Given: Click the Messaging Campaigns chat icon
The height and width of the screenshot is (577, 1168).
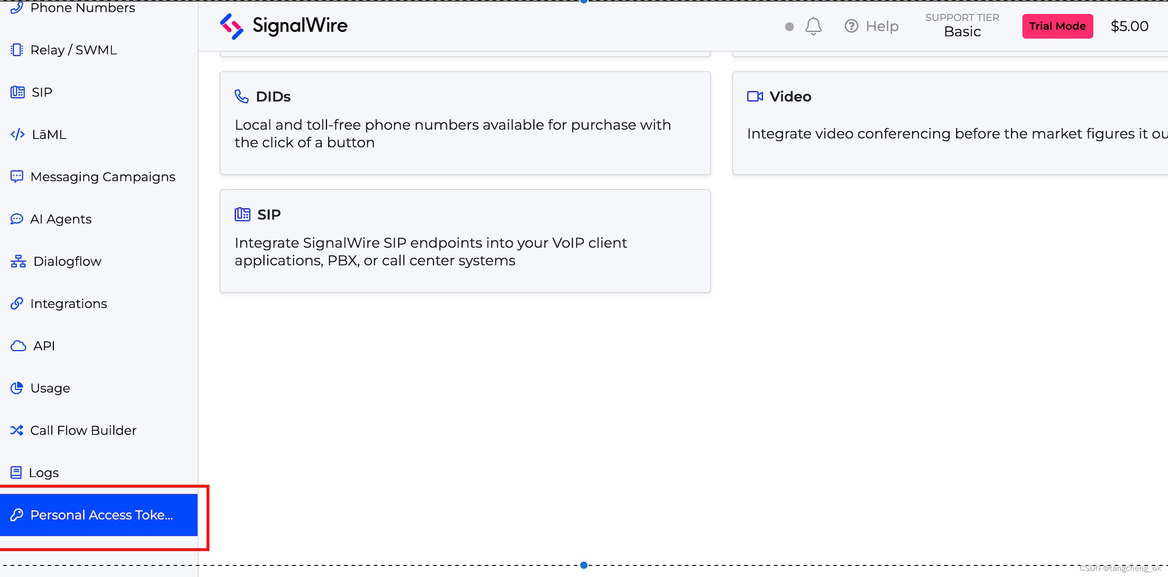Looking at the screenshot, I should click(x=17, y=176).
